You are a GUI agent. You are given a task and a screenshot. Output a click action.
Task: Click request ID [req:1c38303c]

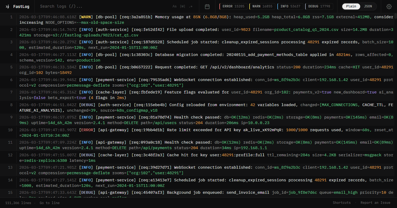136,55
